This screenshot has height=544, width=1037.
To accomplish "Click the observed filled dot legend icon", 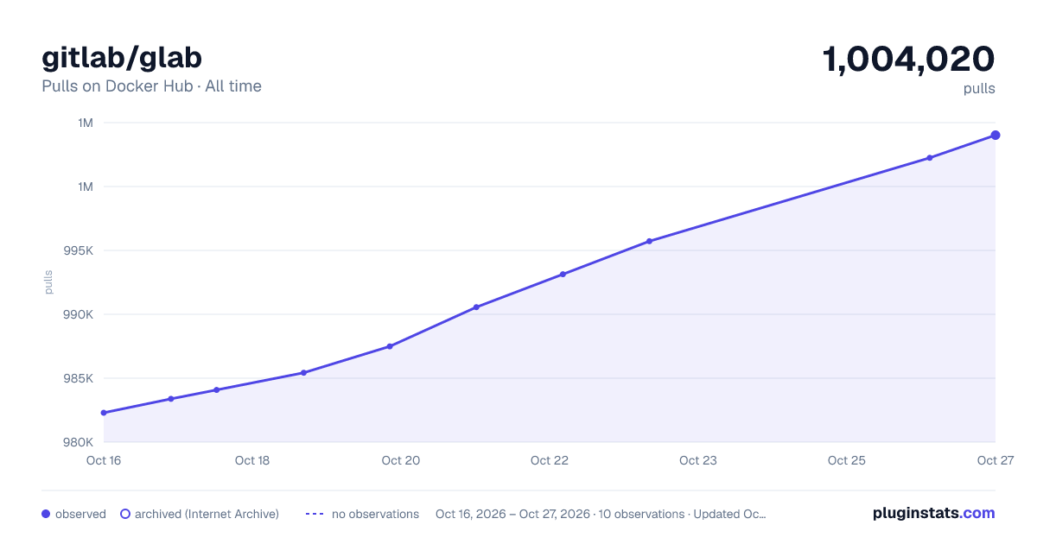I will pyautogui.click(x=46, y=514).
